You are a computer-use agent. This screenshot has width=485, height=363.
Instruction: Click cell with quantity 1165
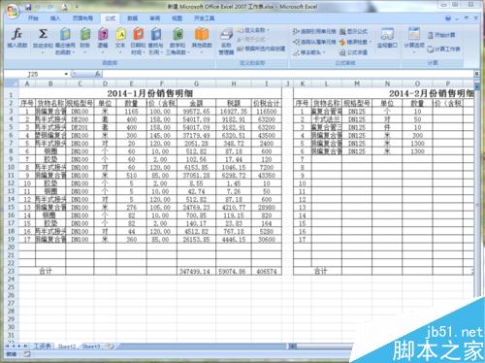tap(131, 112)
